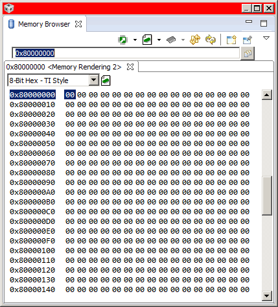Click address label 0x80000110
Image resolution: width=278 pixels, height=307 pixels.
(x=32, y=260)
